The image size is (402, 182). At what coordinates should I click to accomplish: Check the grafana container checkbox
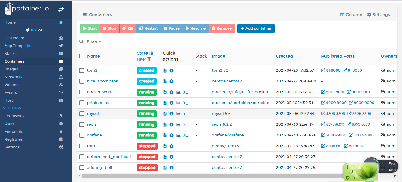tap(82, 135)
